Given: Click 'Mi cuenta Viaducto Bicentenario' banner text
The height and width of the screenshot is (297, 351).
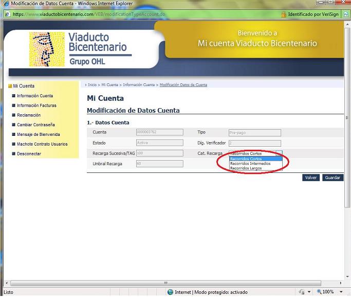Looking at the screenshot, I should click(257, 43).
